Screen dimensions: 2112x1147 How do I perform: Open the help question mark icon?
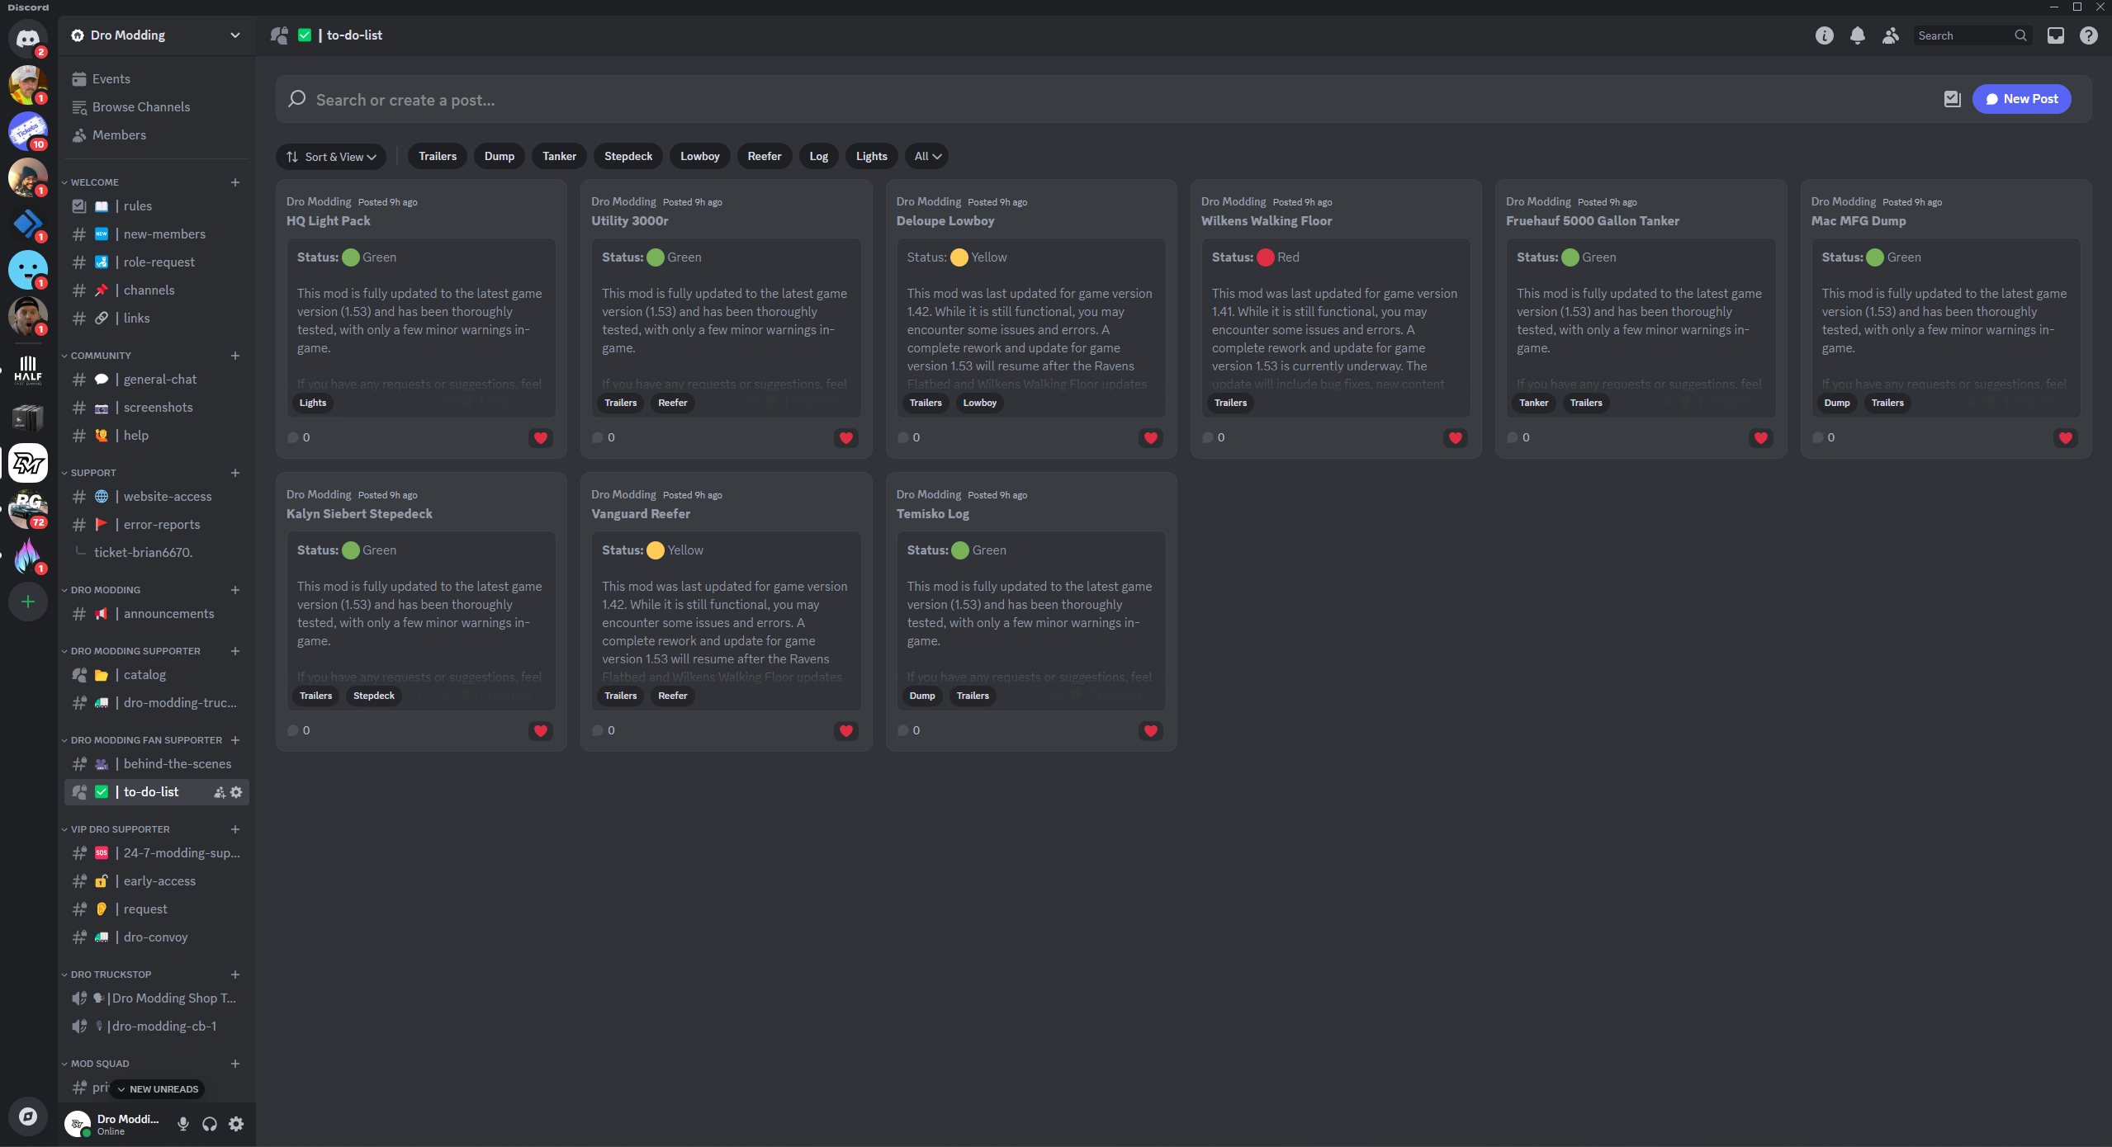2088,35
